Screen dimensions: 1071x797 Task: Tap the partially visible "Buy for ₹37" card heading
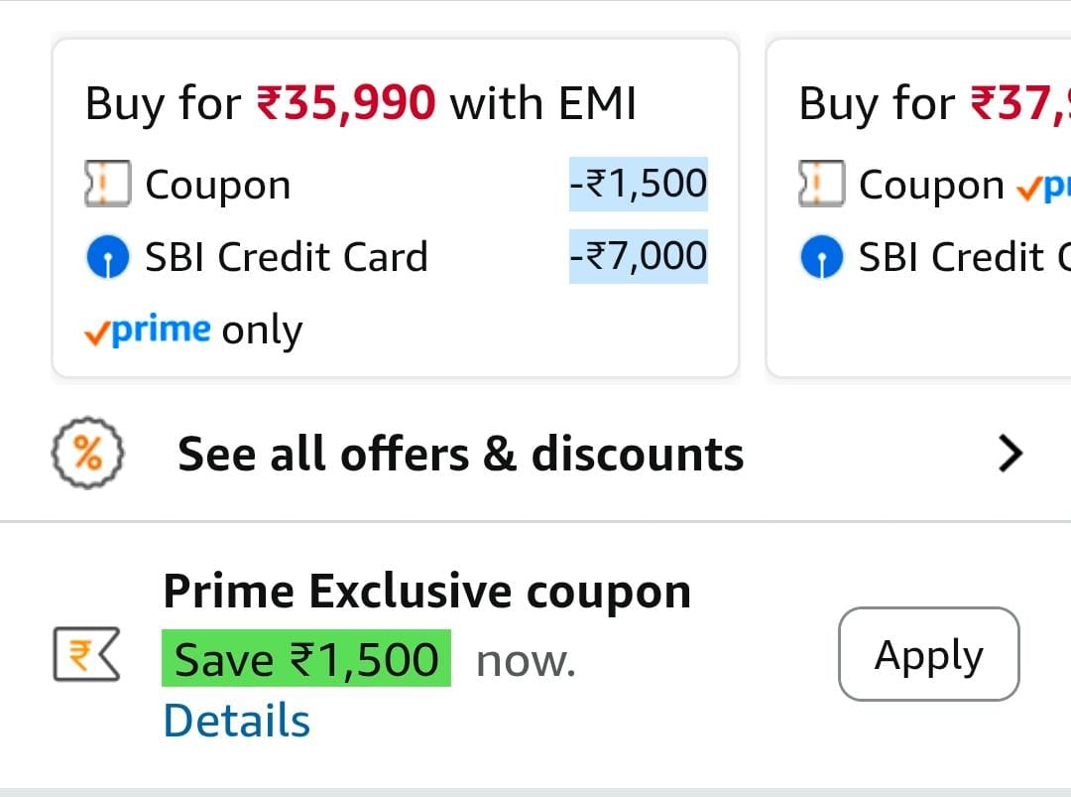point(934,103)
